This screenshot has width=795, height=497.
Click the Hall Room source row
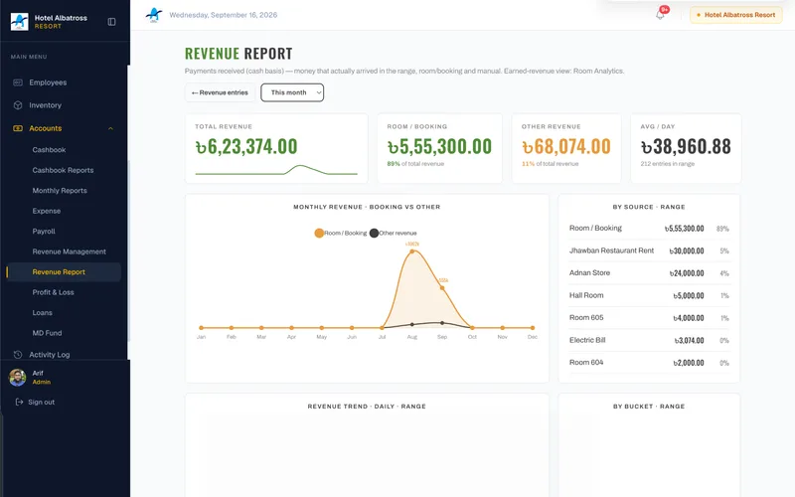point(649,295)
